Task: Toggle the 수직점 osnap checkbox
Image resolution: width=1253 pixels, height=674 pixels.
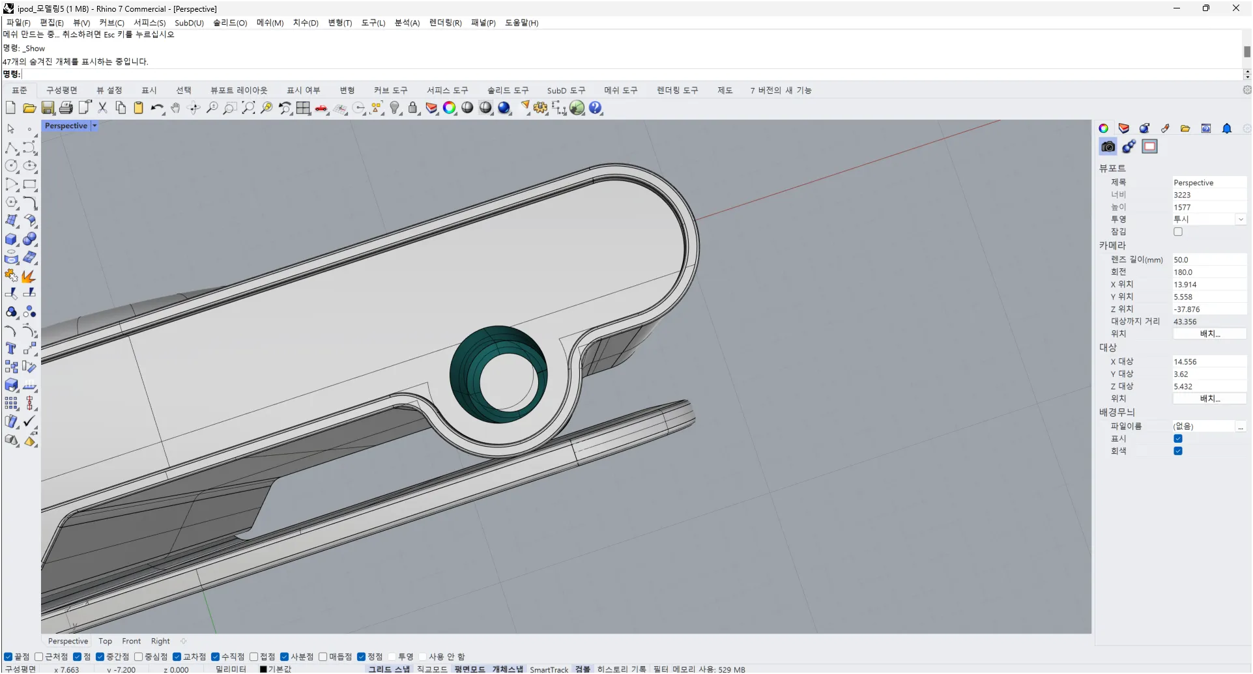Action: (x=215, y=657)
